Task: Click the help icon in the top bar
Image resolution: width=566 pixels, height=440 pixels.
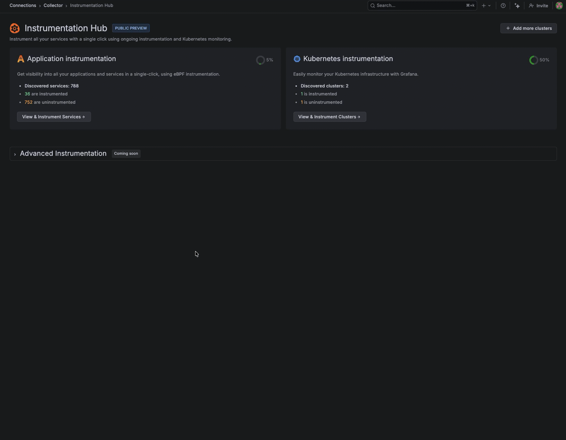Action: coord(503,6)
